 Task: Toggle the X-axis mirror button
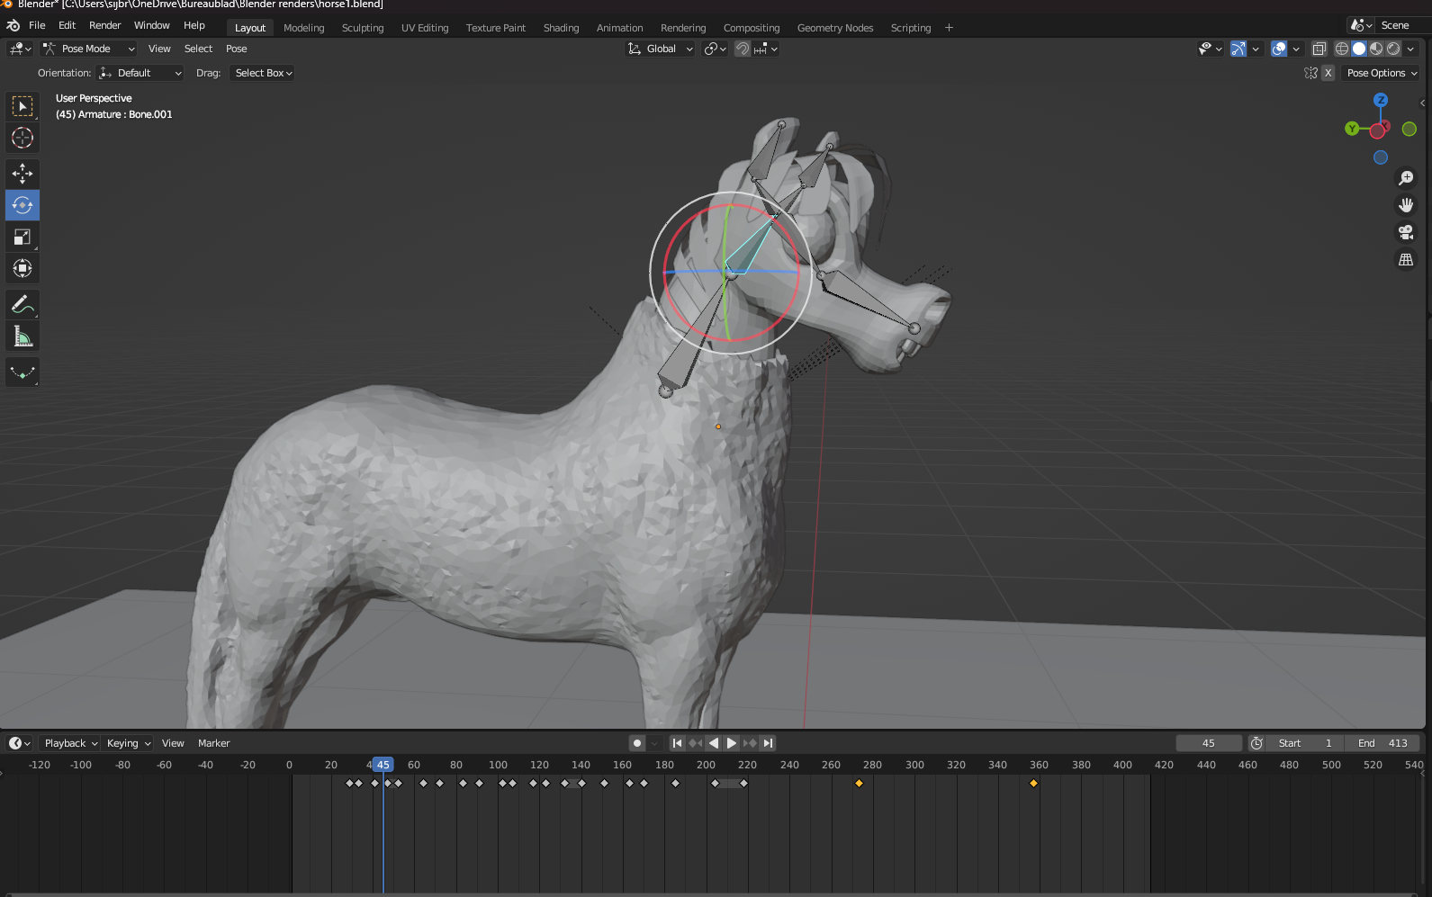click(1328, 73)
